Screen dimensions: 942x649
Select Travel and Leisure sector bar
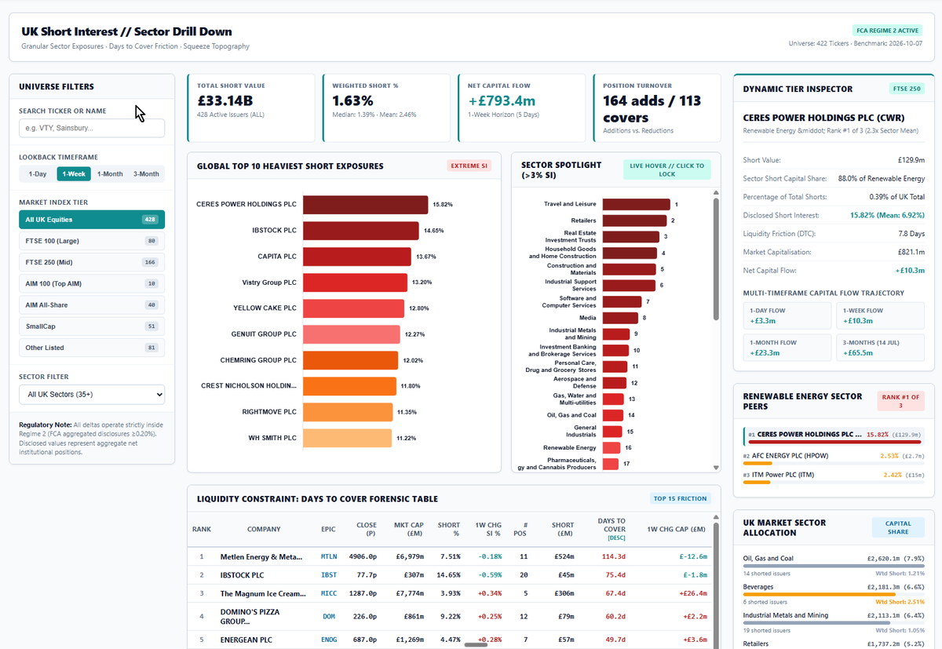click(636, 204)
